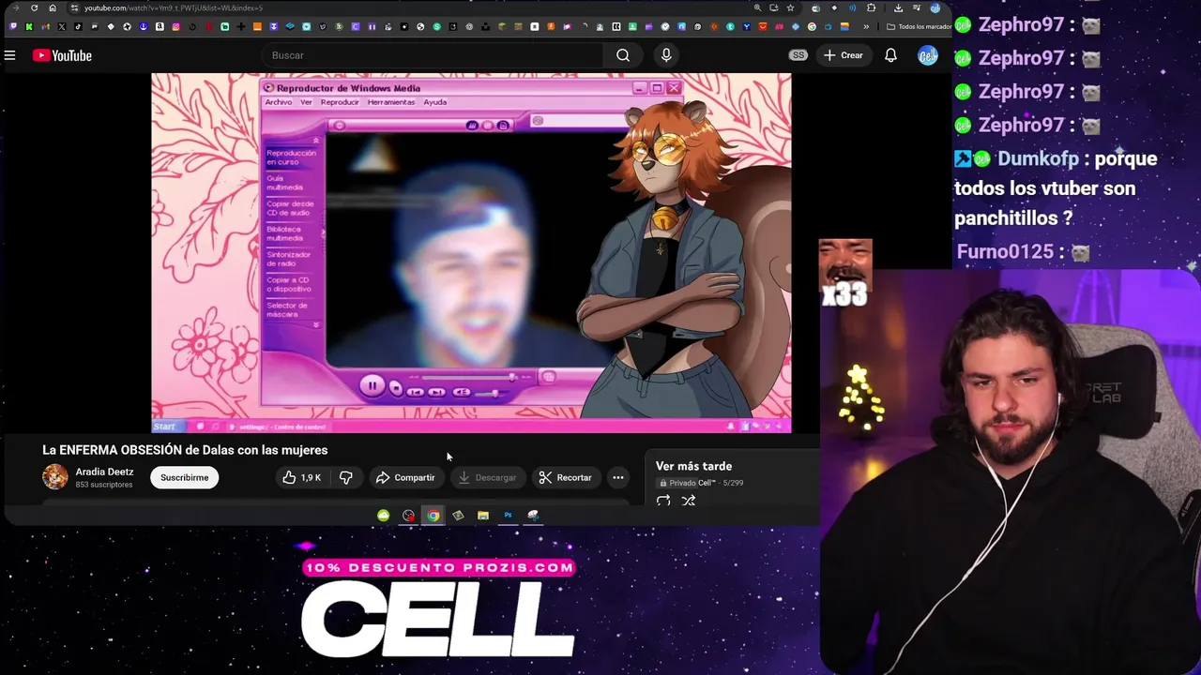Viewport: 1201px width, 675px height.
Task: Open the X bookmark in bookmarks bar
Action: [x=62, y=26]
